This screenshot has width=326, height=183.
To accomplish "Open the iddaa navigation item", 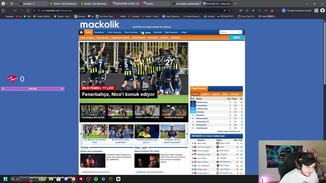I will [146, 33].
